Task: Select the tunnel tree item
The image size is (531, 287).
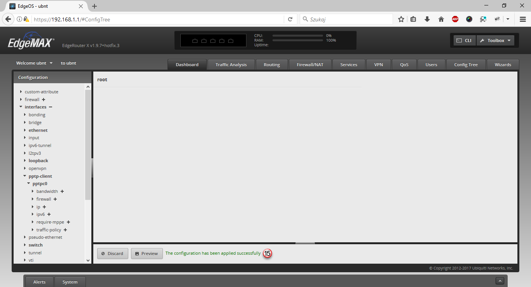Action: [x=35, y=253]
